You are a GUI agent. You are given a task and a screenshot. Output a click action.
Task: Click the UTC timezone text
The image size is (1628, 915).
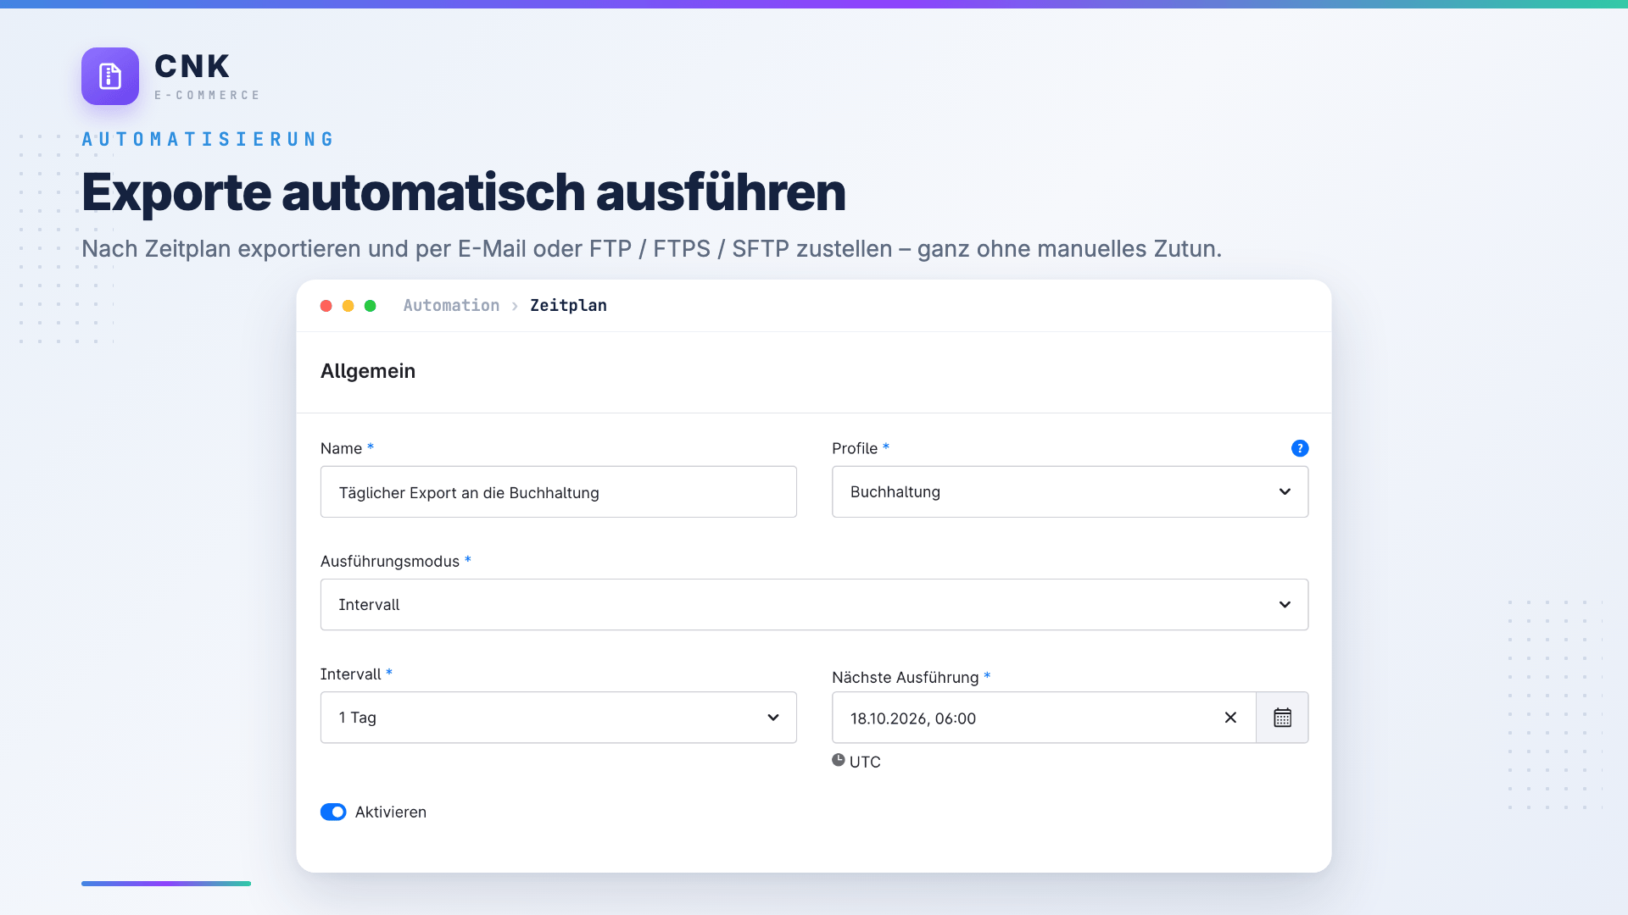(865, 762)
